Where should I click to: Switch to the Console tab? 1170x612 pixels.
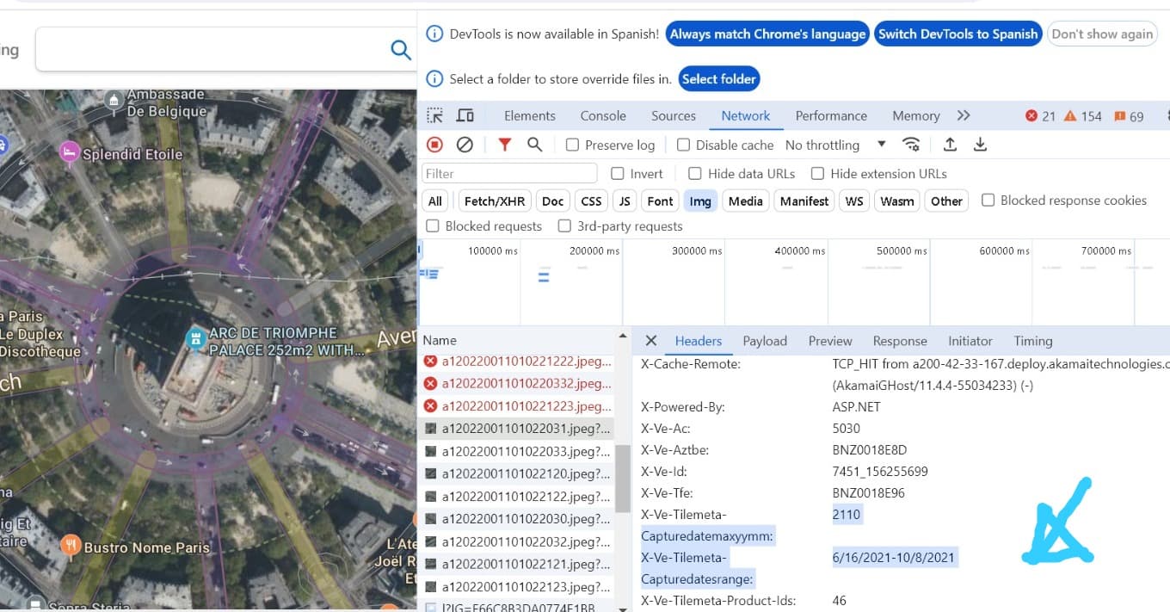(602, 115)
